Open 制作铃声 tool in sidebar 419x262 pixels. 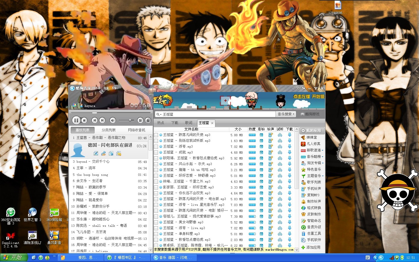pyautogui.click(x=311, y=201)
